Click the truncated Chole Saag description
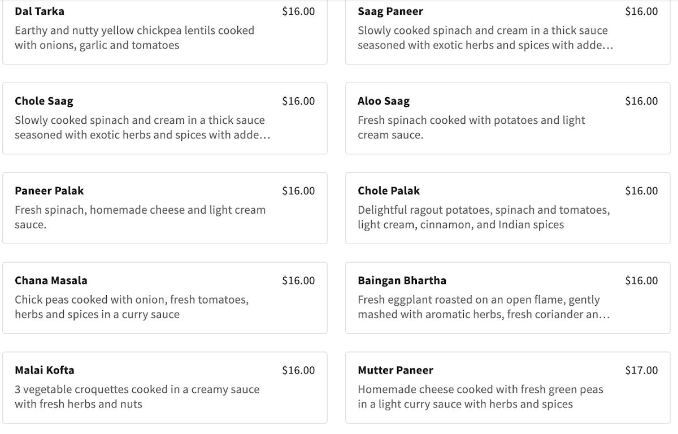 tap(142, 128)
